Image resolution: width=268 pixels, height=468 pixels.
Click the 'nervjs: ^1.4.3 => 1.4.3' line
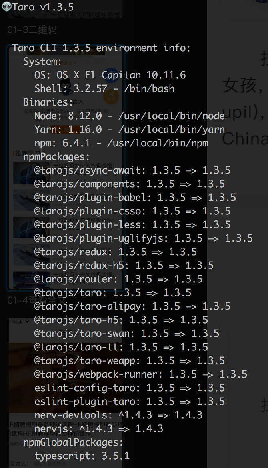pos(99,428)
